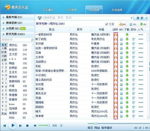
Task: Click the download ALL button
Action: click(x=143, y=24)
